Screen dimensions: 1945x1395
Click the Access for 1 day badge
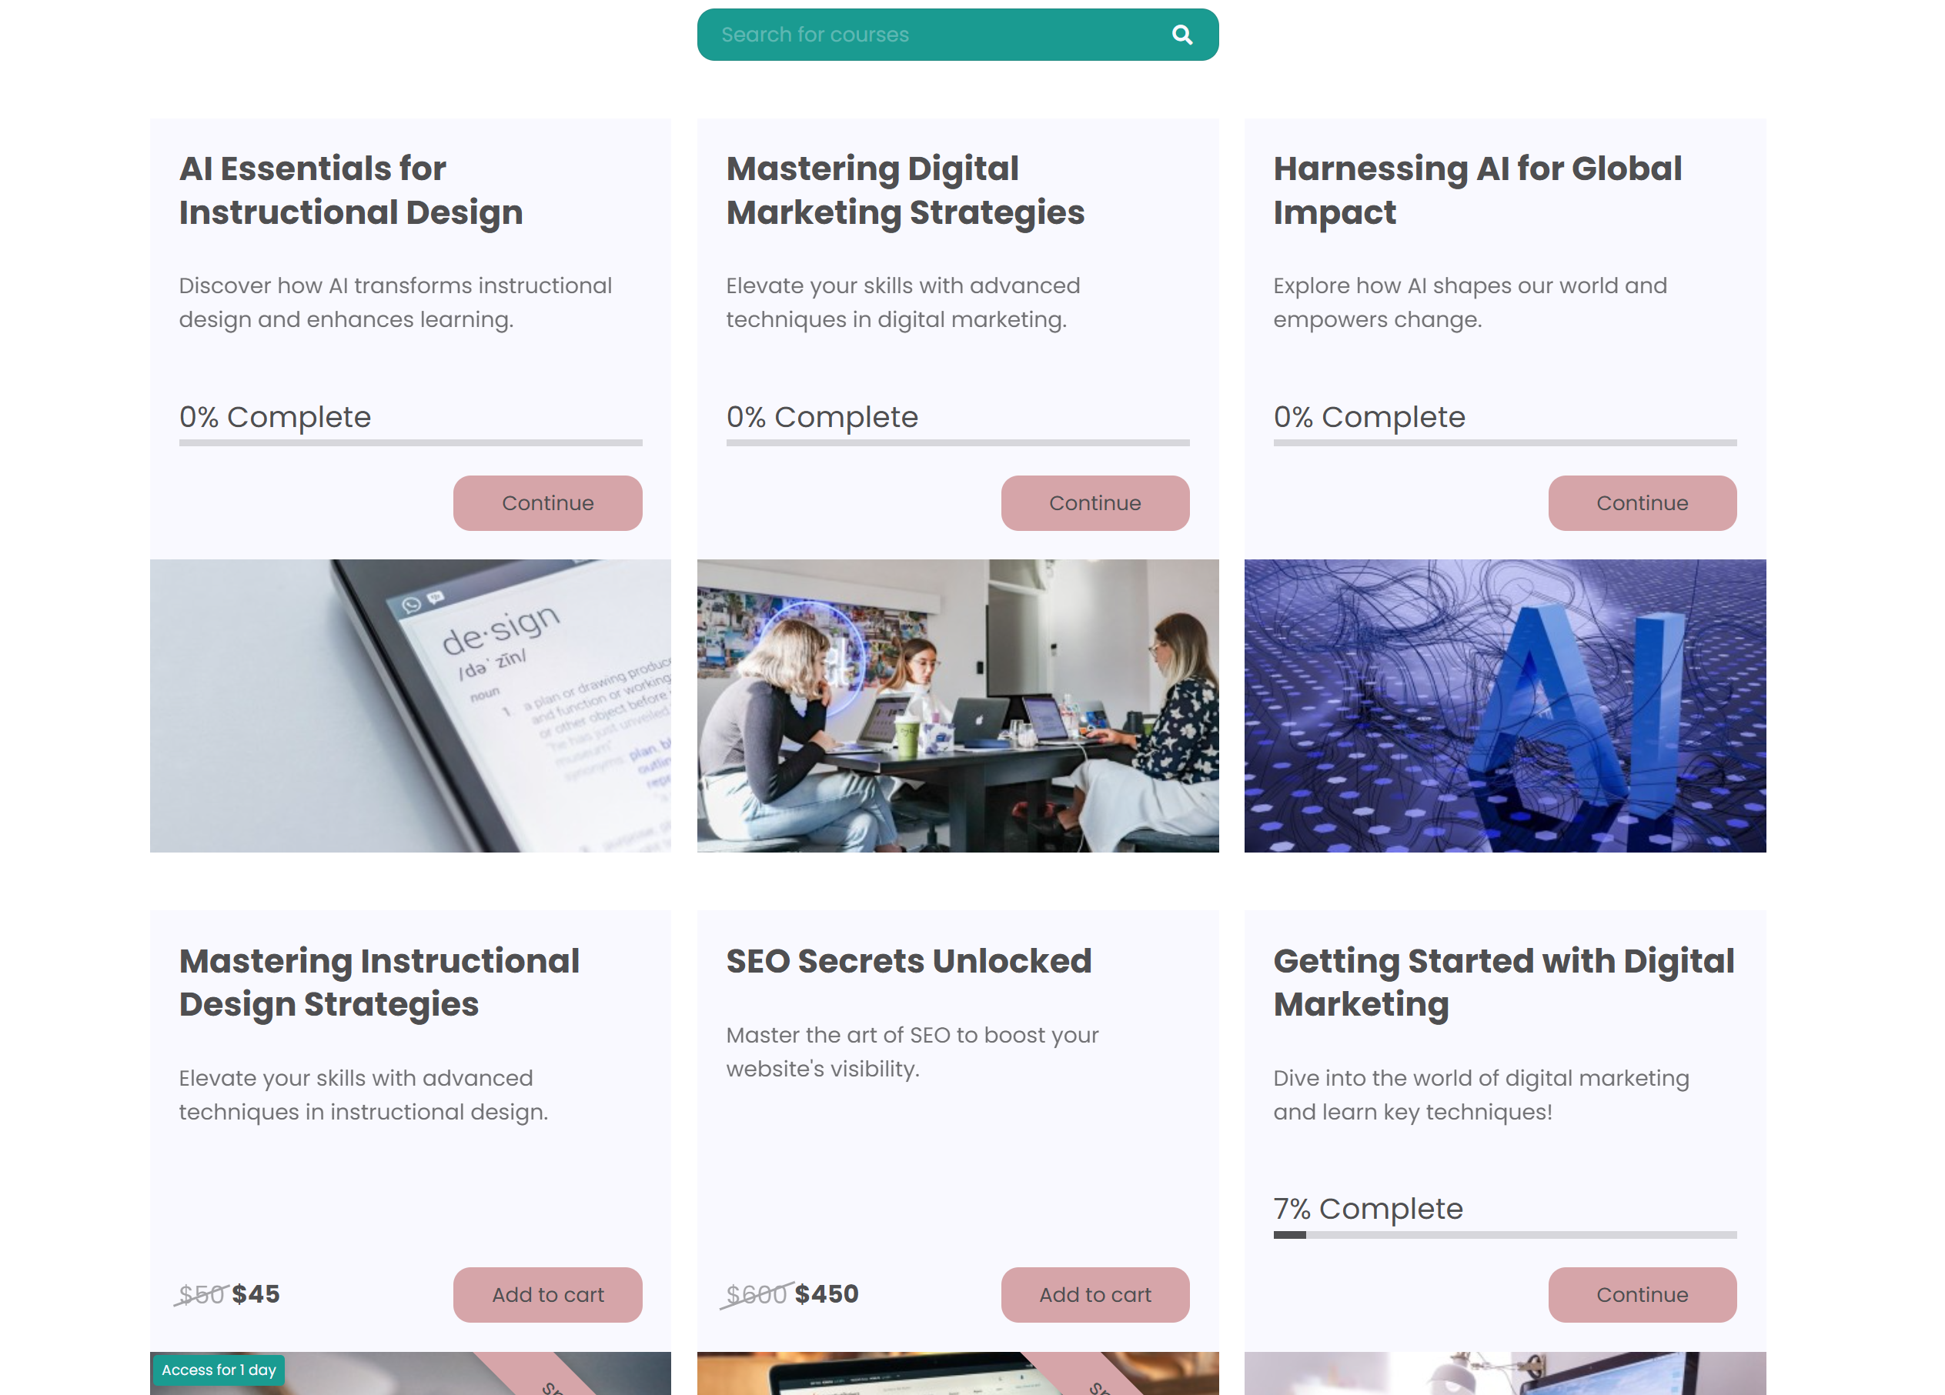(x=218, y=1370)
